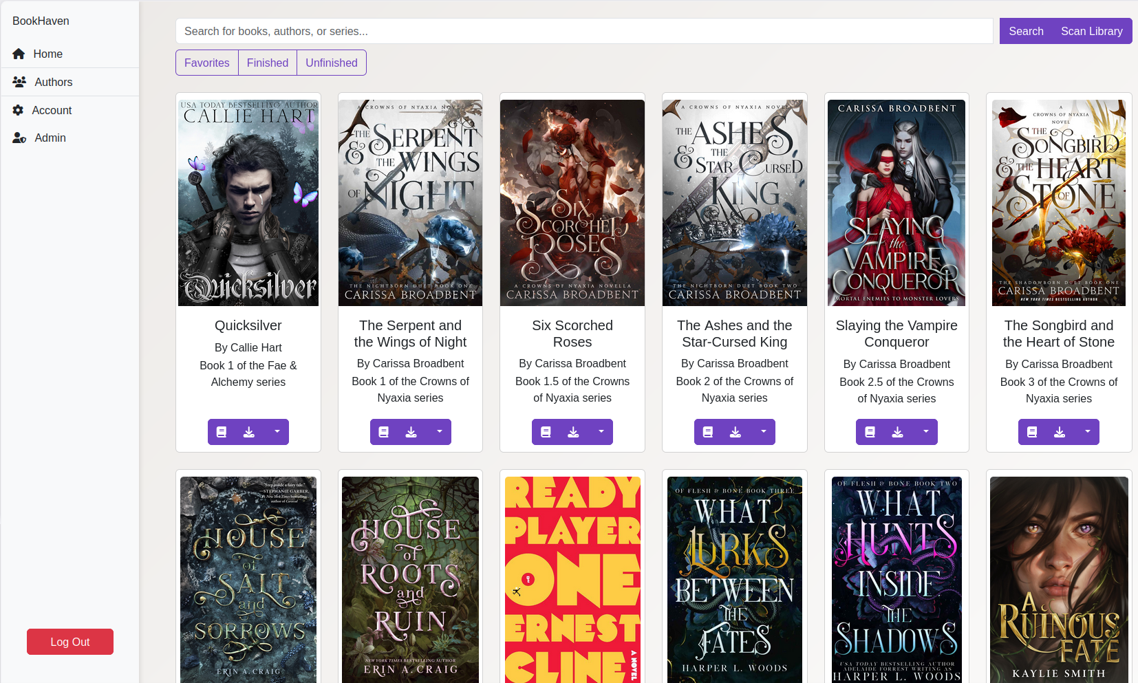Click 'Book 1 of the Fae & Alchemy series' text
The height and width of the screenshot is (683, 1138).
248,373
